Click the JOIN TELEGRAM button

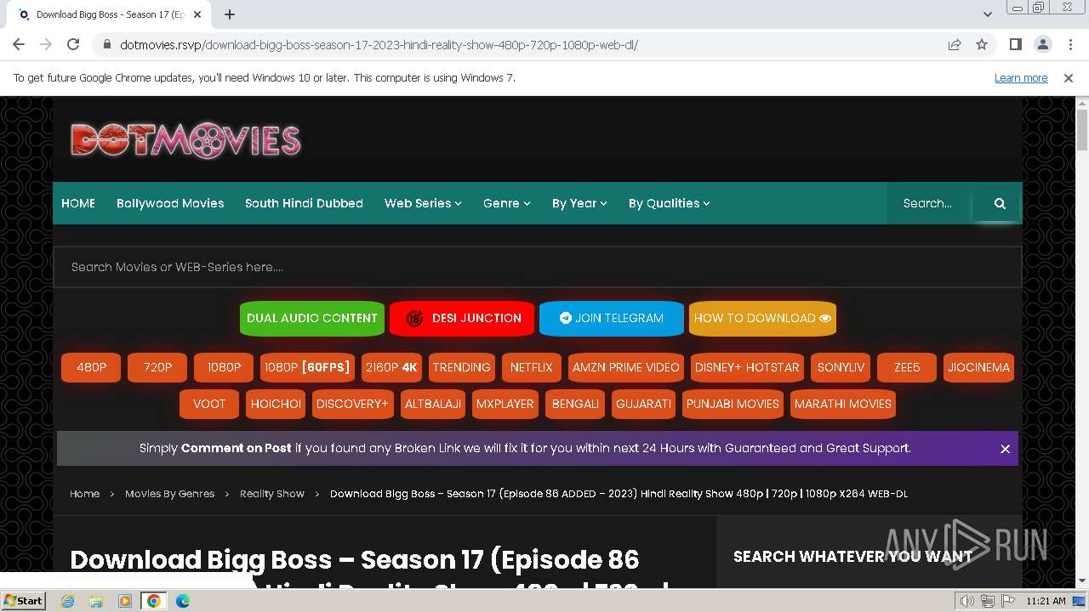point(612,318)
